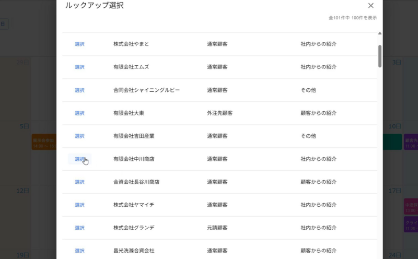The width and height of the screenshot is (418, 259).
Task: Click the company name 合同会社シャイニングルビー
Action: point(146,90)
